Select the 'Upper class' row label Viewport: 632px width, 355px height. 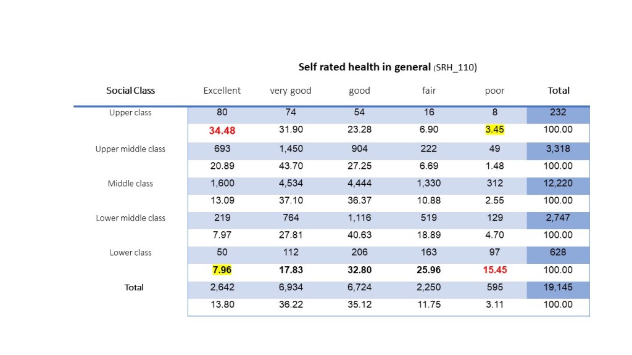tap(130, 113)
